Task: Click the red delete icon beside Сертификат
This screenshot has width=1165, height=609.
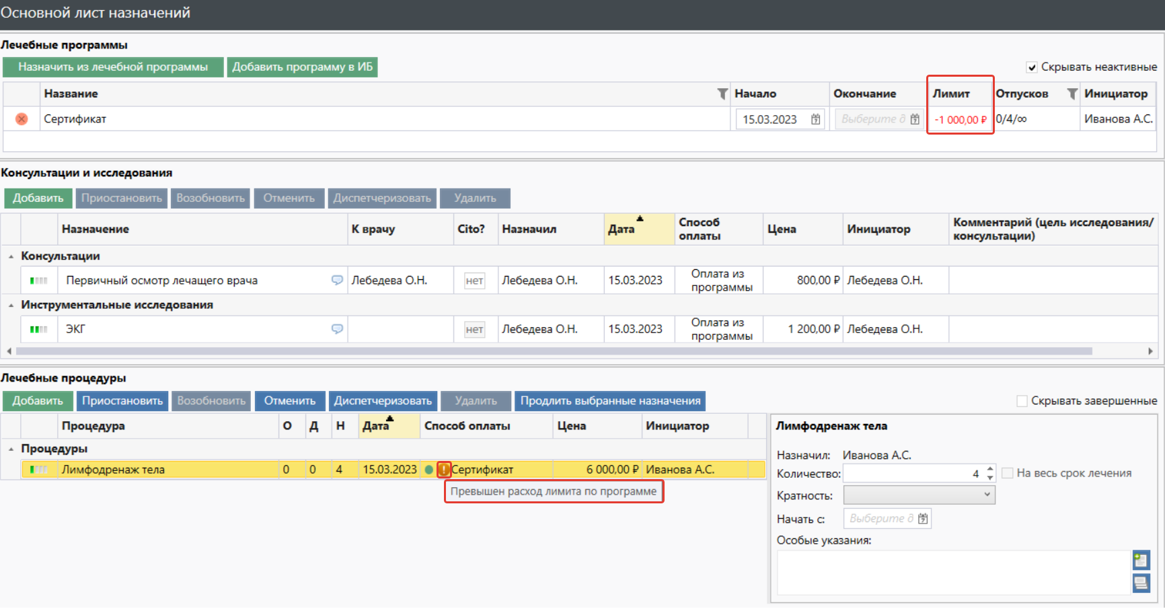Action: click(x=22, y=119)
